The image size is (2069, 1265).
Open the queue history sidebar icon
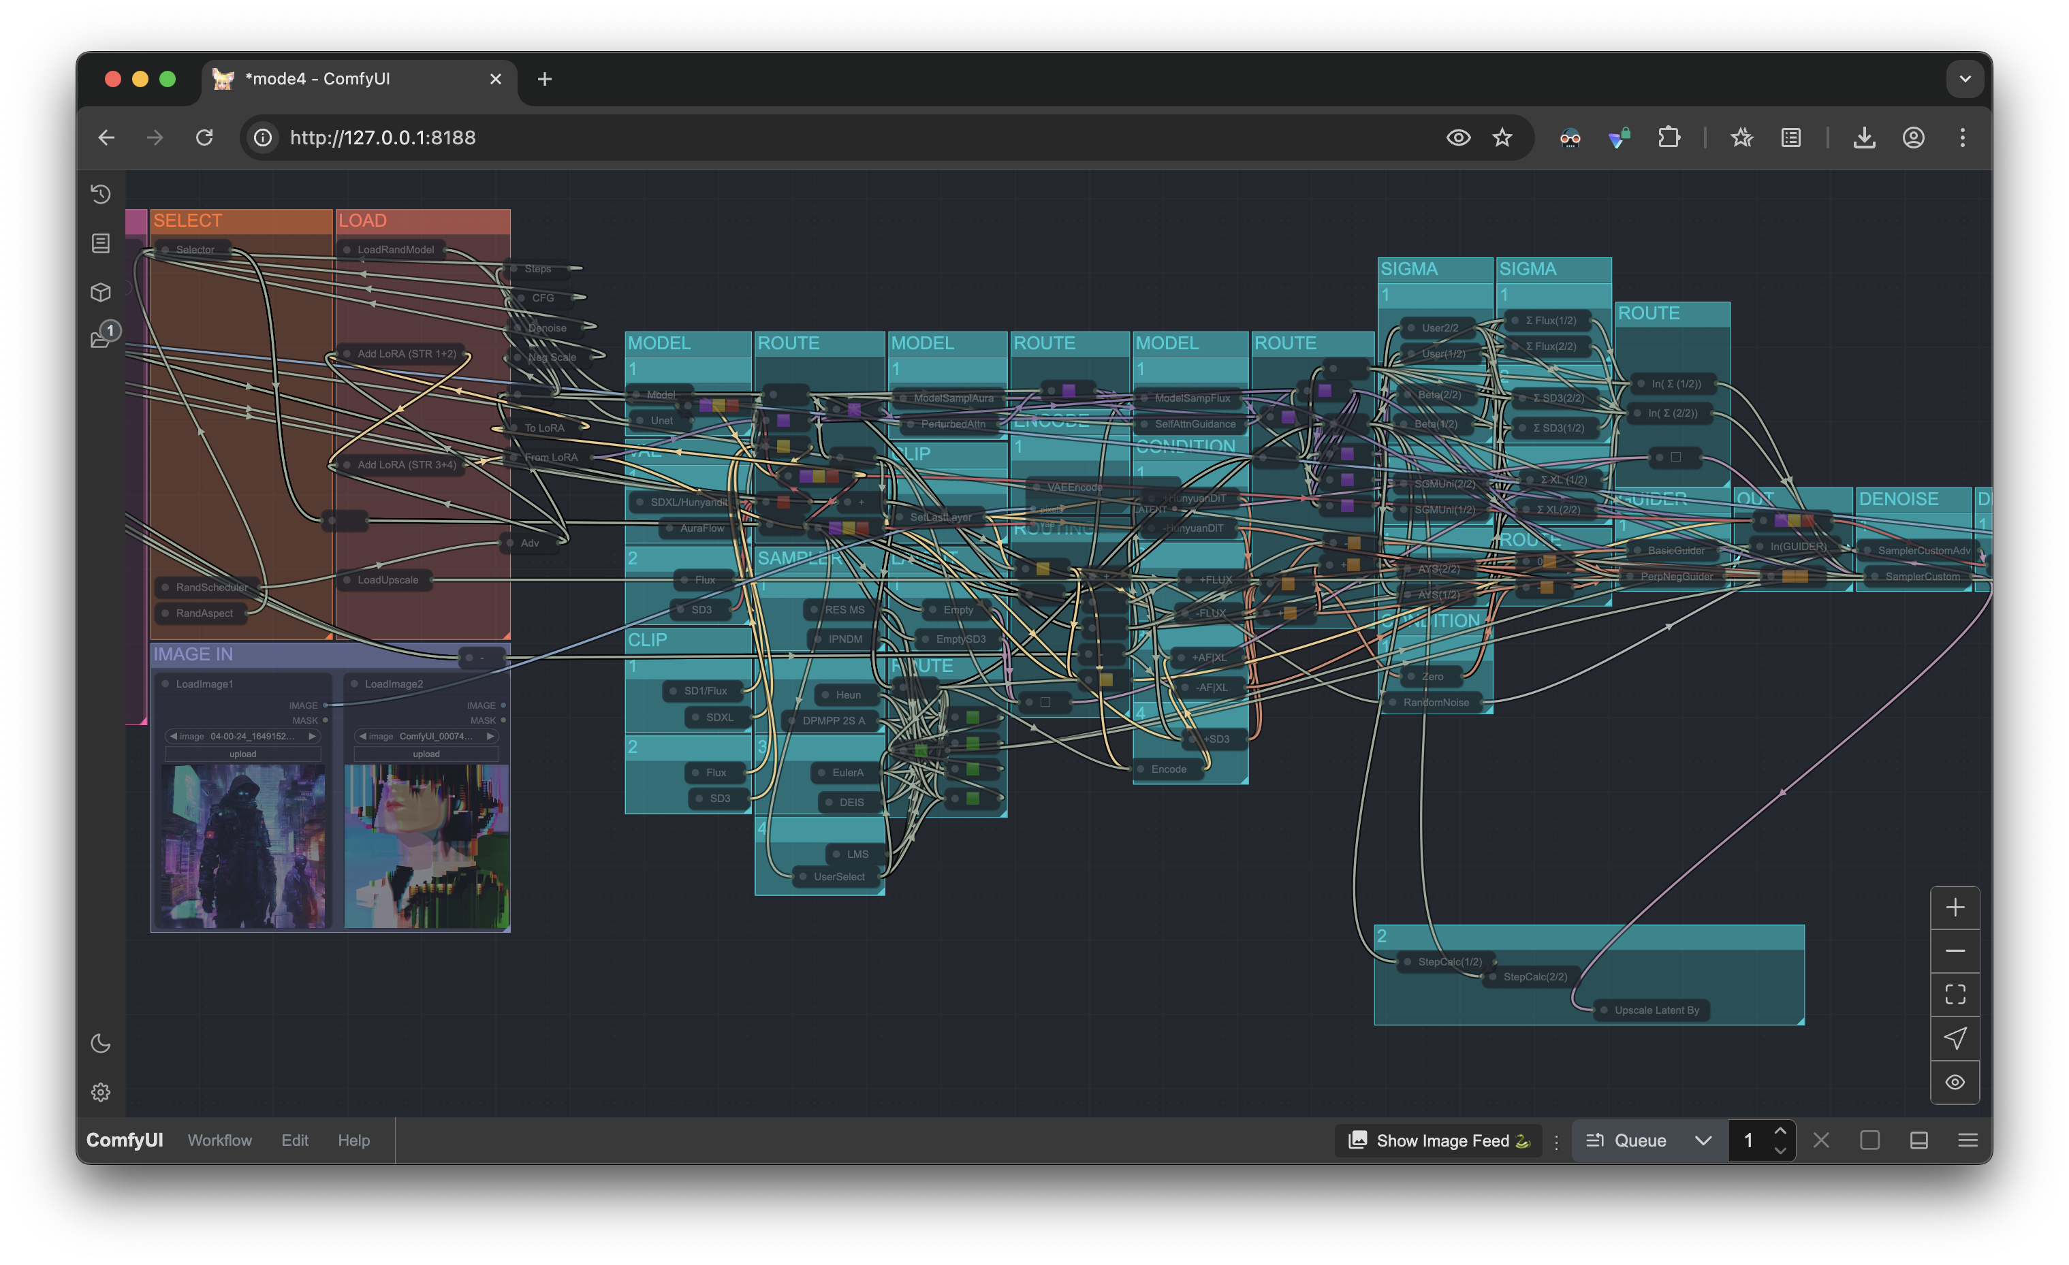click(x=101, y=194)
